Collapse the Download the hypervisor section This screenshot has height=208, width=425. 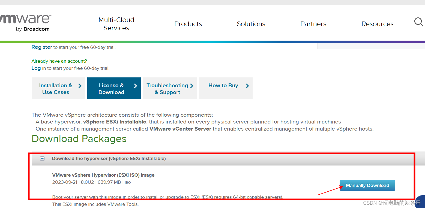point(42,158)
